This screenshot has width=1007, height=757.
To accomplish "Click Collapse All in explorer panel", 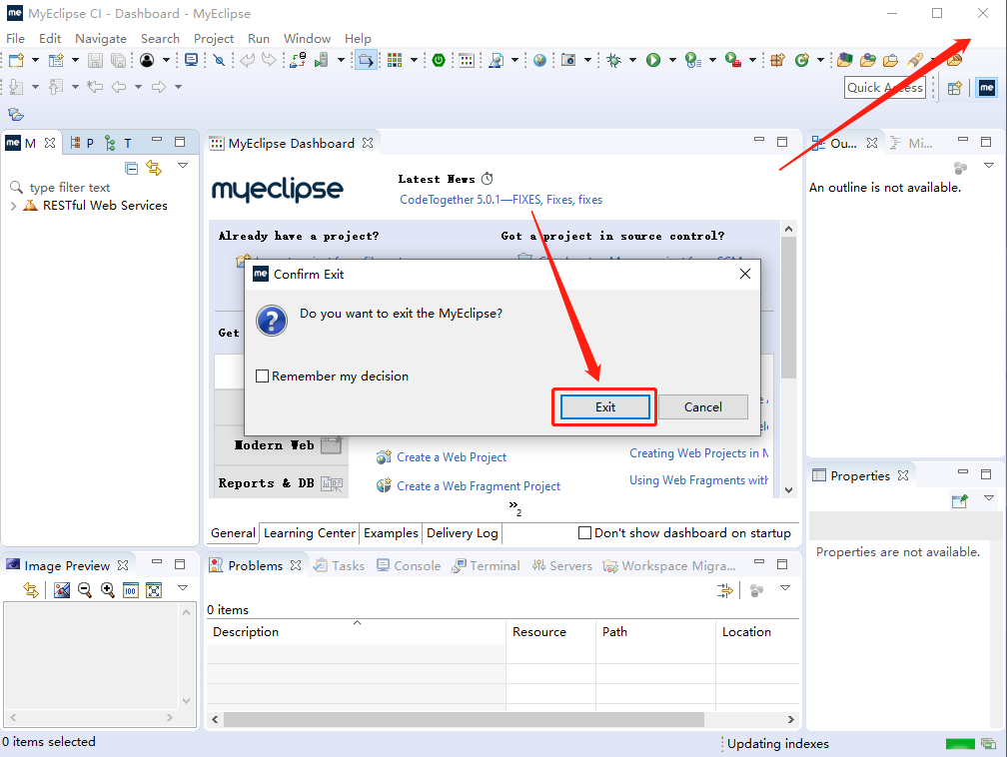I will (132, 168).
